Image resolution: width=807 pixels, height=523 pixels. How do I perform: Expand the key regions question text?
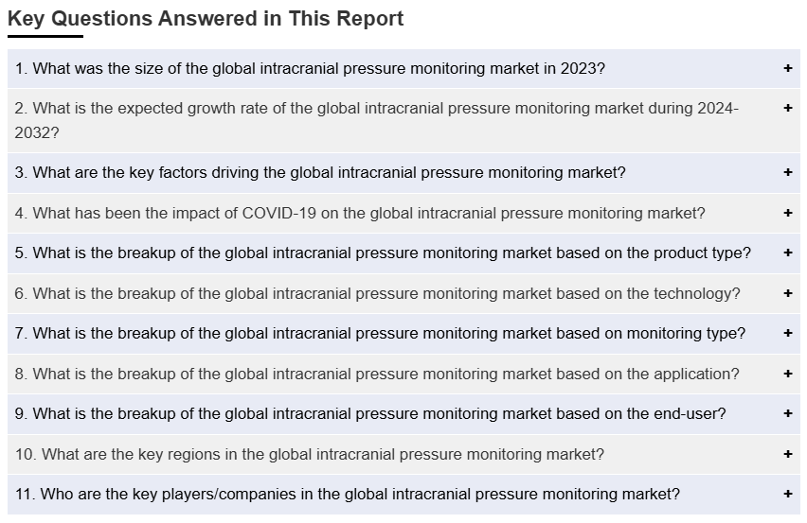click(310, 454)
